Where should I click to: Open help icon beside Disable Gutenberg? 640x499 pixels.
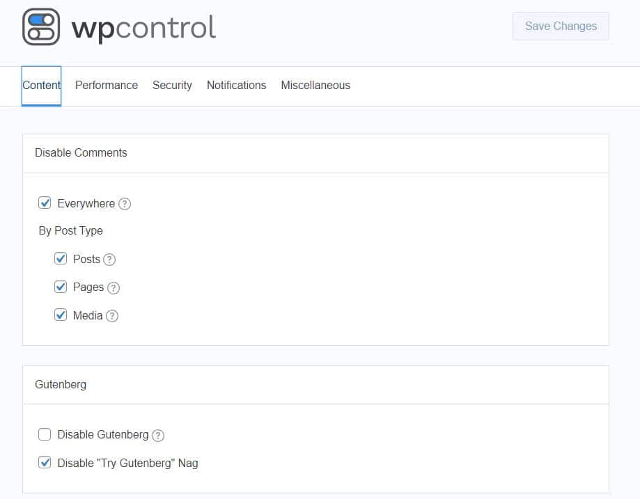coord(158,436)
